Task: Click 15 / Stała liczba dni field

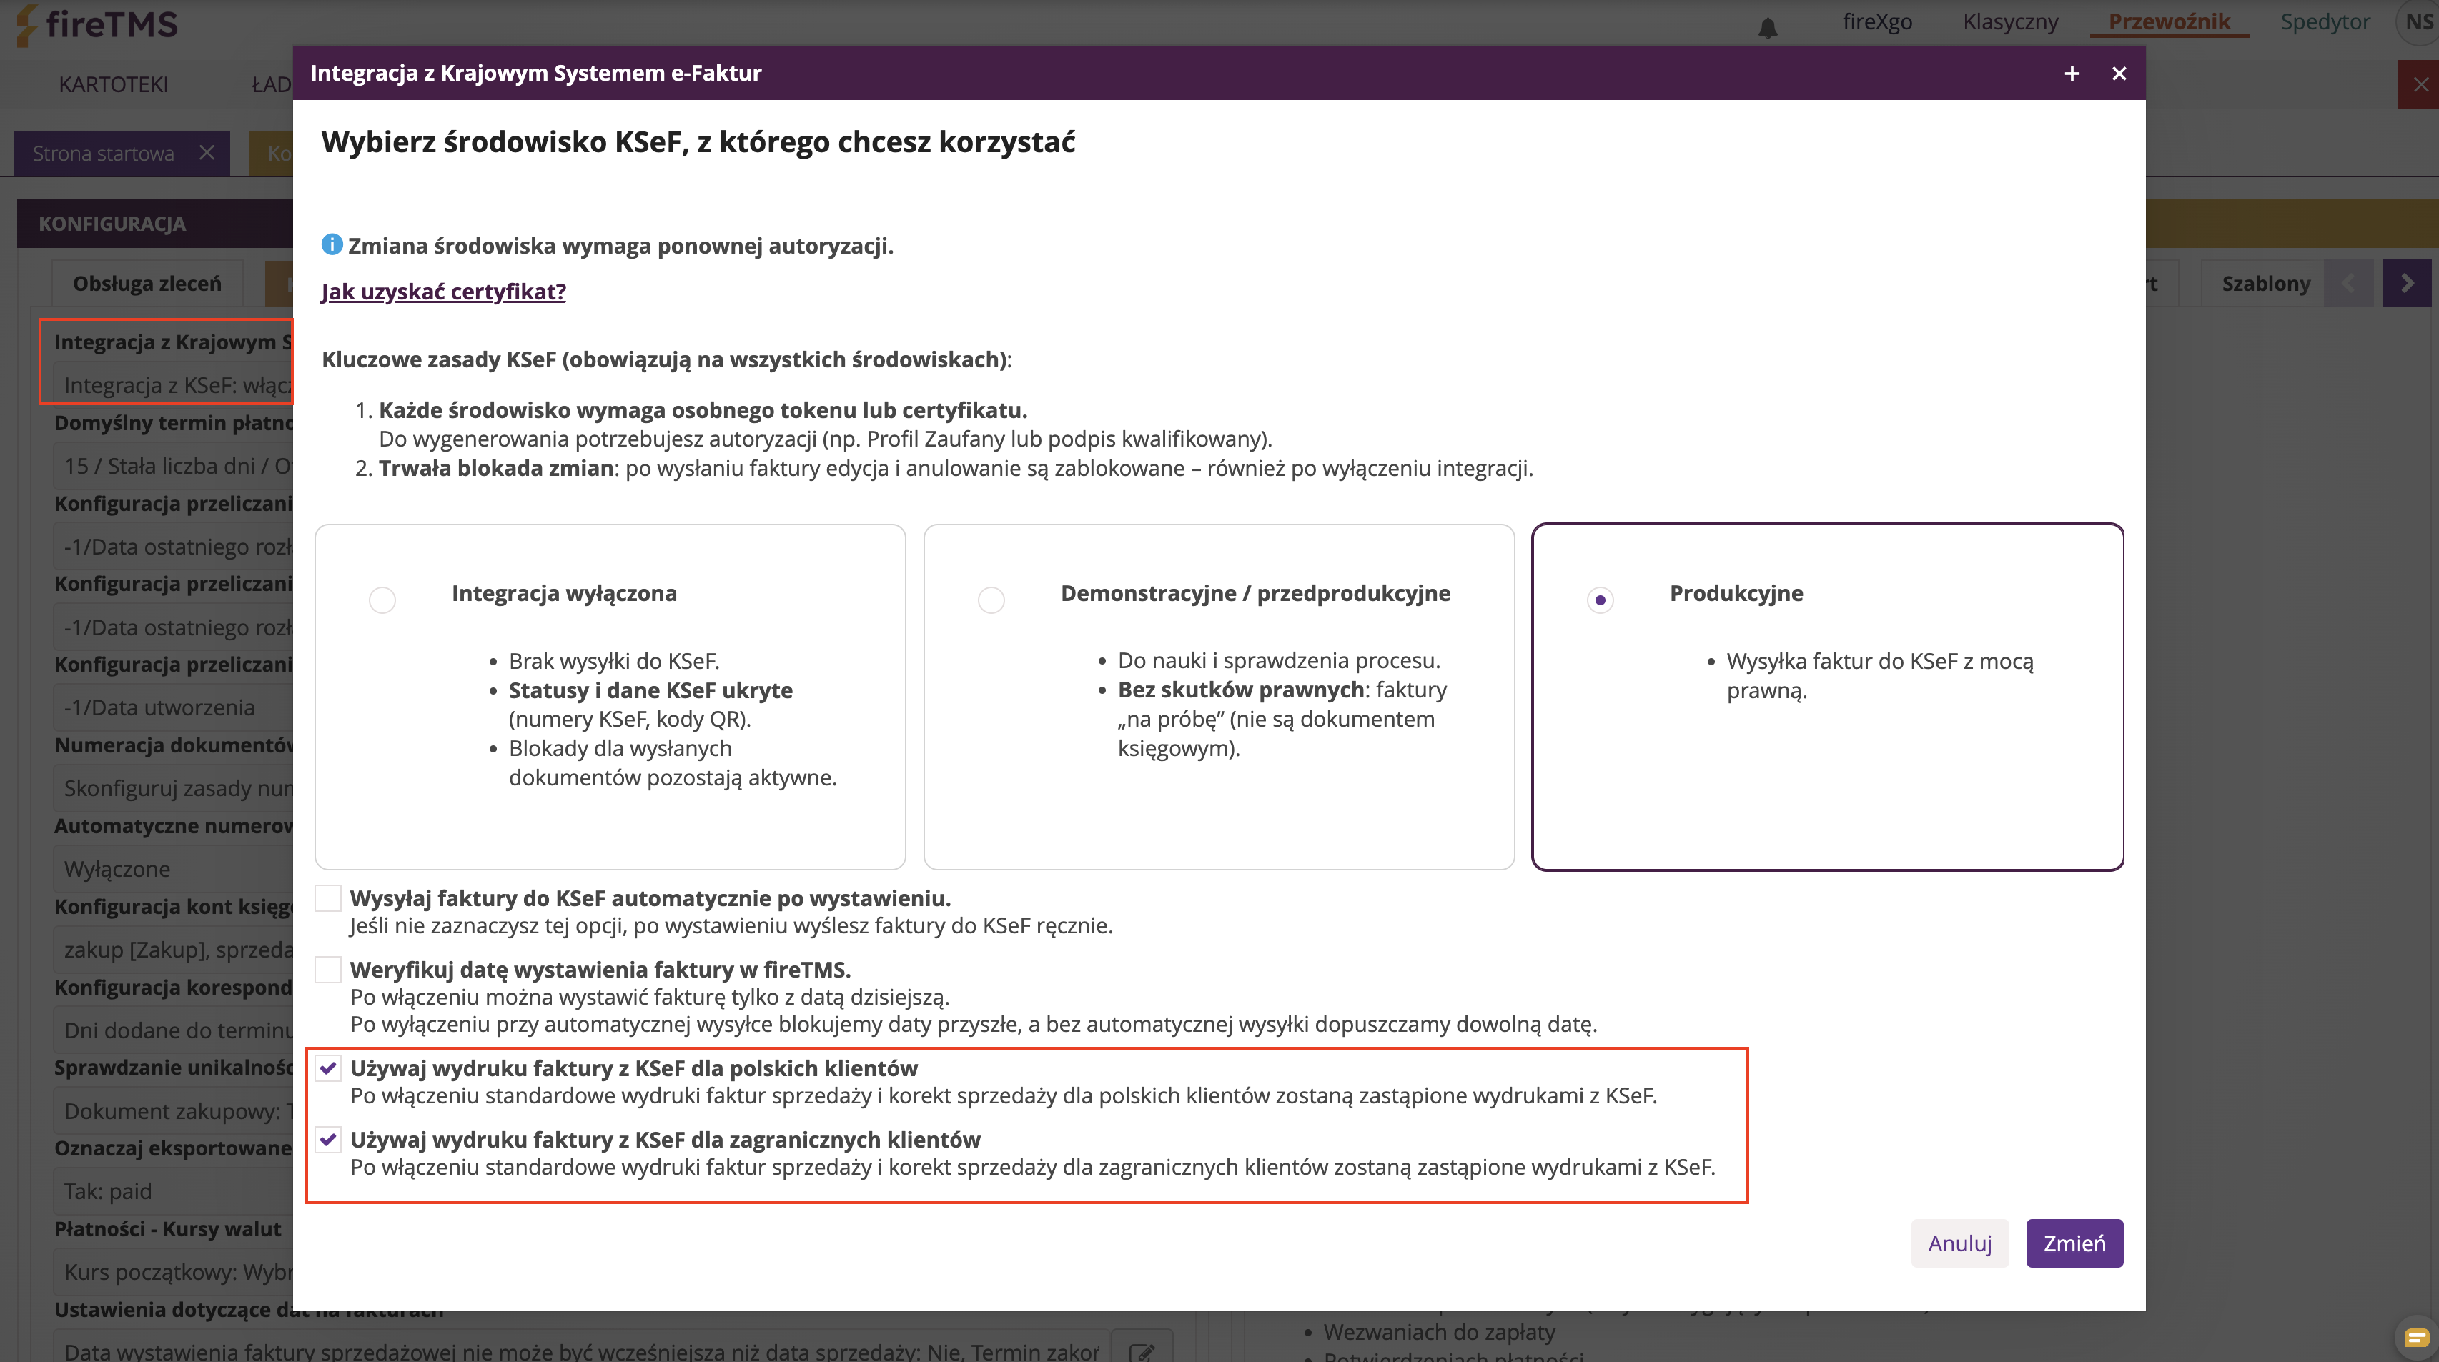Action: [x=173, y=466]
